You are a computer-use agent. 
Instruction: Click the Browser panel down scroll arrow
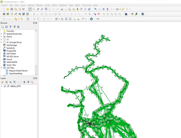(x=36, y=74)
